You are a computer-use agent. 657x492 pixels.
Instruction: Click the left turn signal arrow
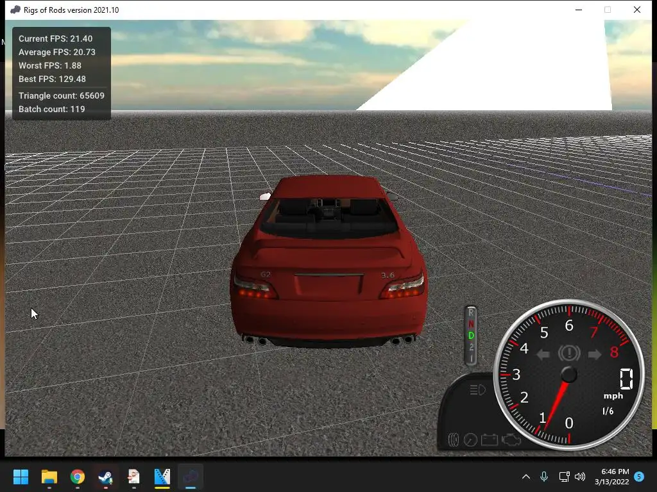tap(543, 355)
